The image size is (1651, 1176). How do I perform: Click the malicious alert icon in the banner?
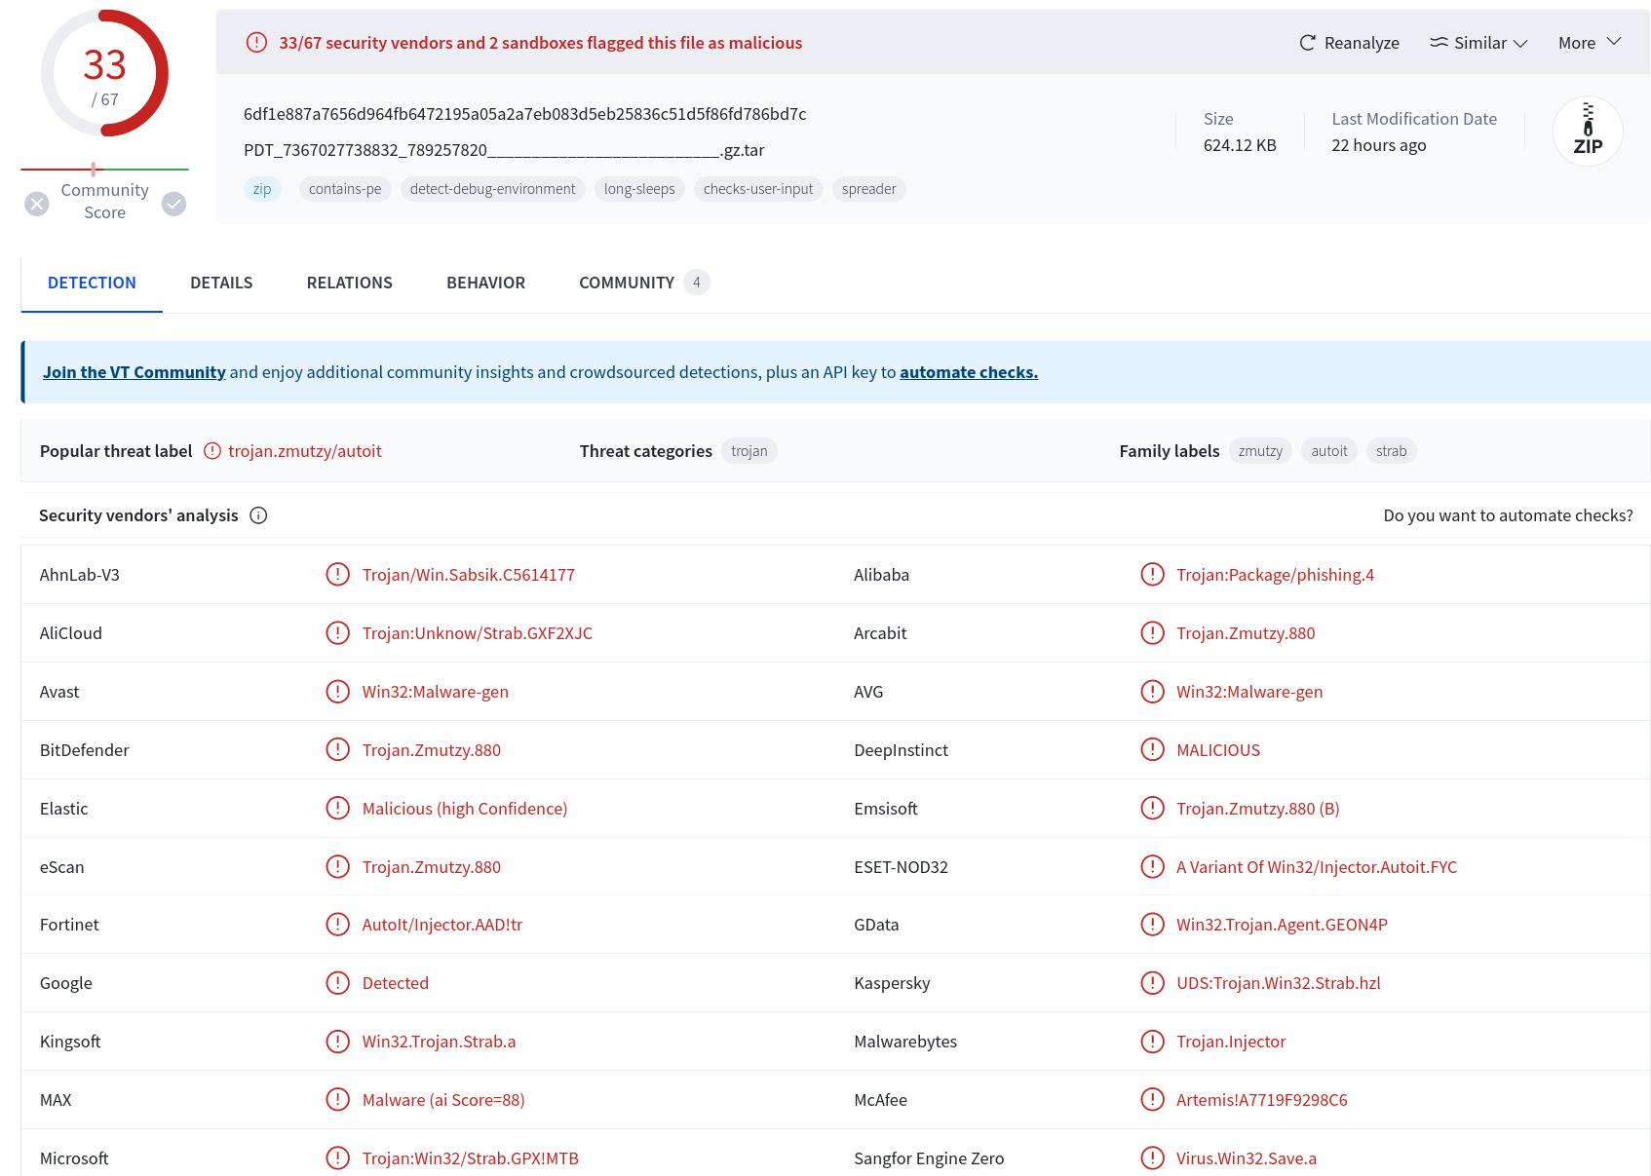[x=256, y=43]
